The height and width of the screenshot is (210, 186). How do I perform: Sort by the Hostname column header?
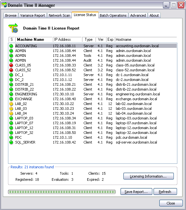pyautogui.click(x=146, y=39)
